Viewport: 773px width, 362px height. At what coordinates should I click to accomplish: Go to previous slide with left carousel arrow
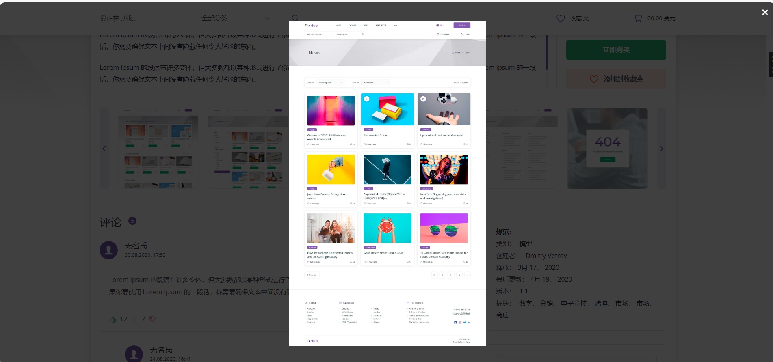[x=104, y=149]
